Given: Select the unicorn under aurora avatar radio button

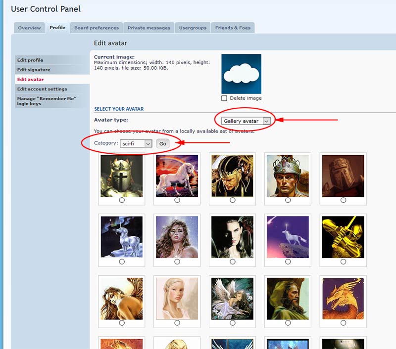Looking at the screenshot, I should point(122,262).
